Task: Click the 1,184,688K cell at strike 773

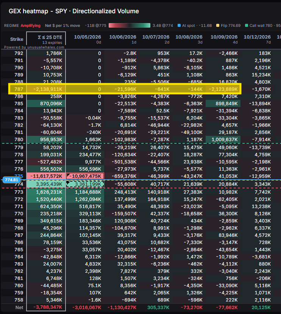Action: coord(85,192)
